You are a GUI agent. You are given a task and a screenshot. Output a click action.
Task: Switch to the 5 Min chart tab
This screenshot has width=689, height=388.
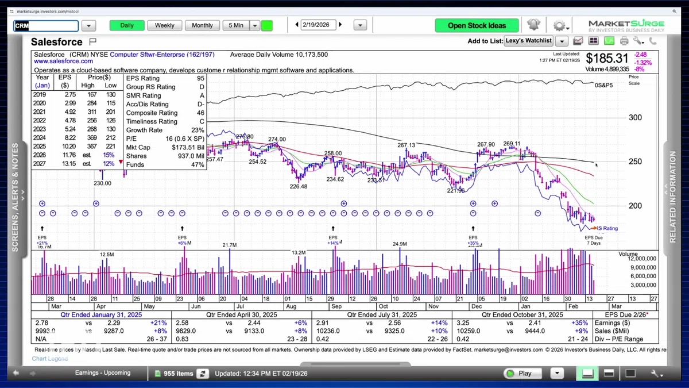click(x=236, y=25)
